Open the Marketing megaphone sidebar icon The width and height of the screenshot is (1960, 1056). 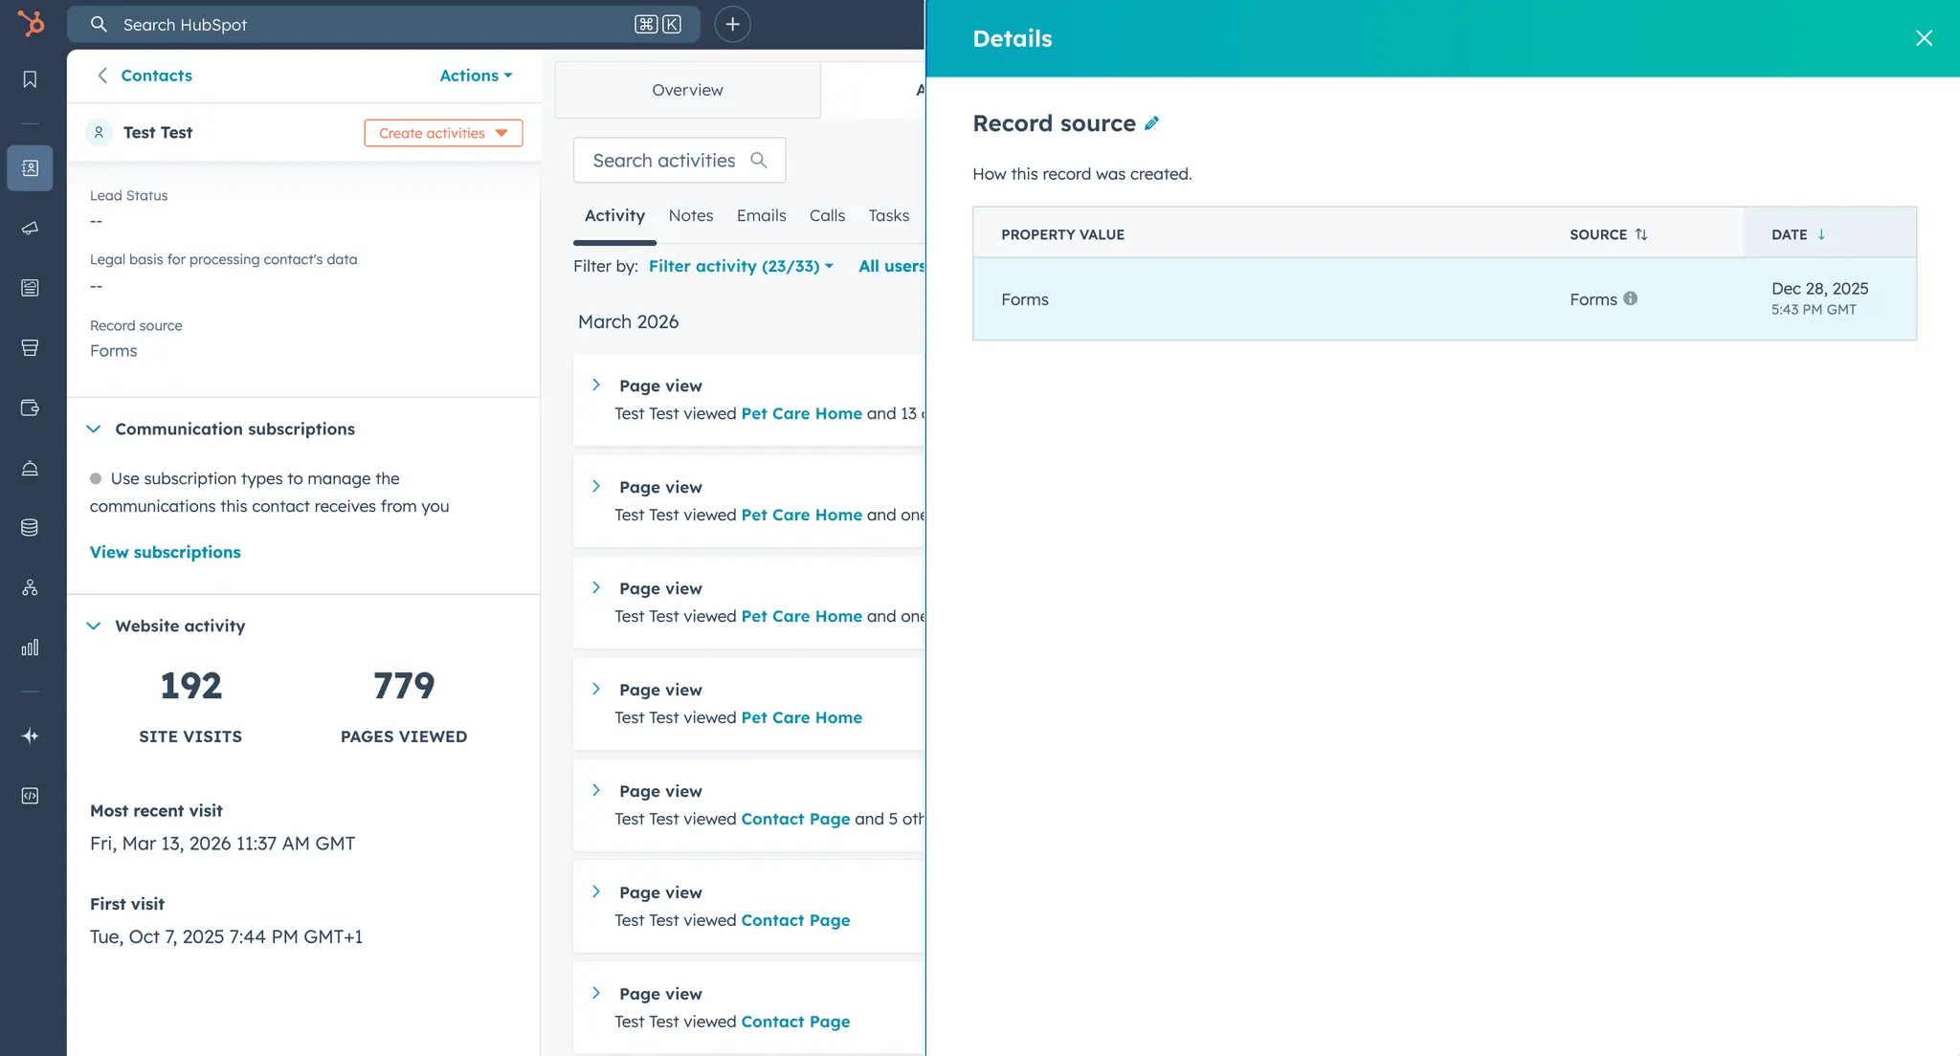coord(30,229)
